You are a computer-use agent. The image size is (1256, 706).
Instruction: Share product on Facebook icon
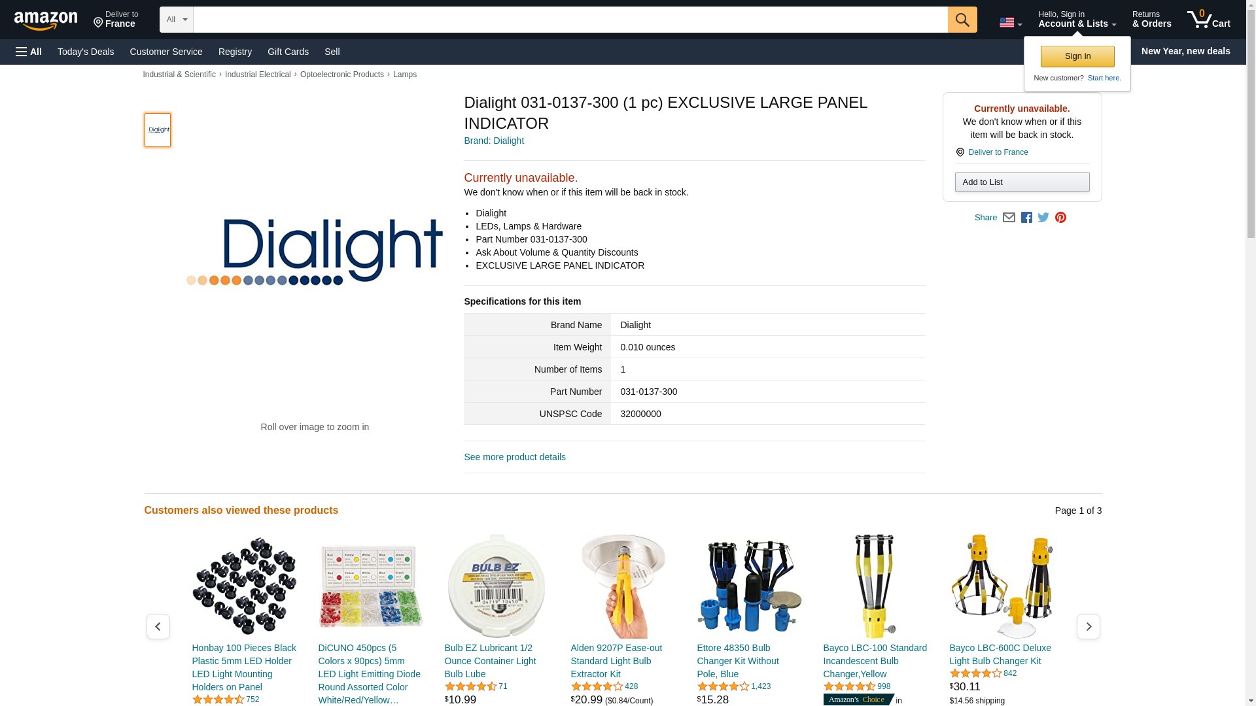(x=1026, y=218)
